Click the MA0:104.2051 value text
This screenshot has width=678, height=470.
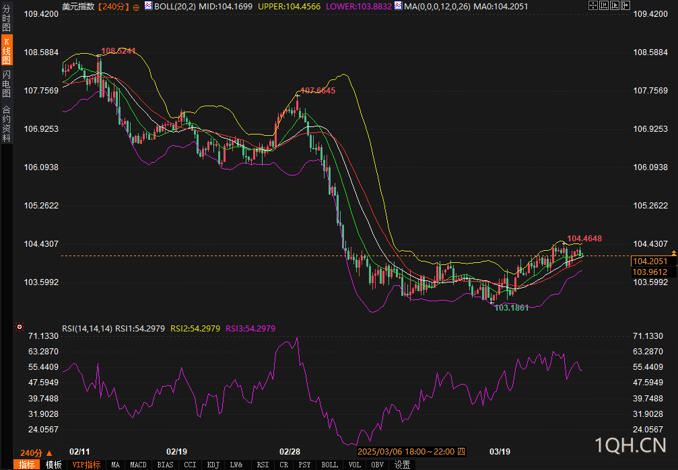click(501, 7)
